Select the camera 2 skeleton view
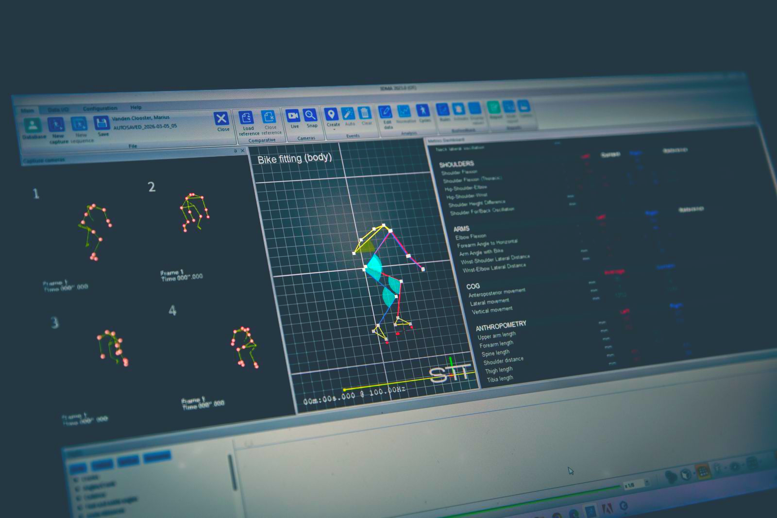Viewport: 777px width, 518px height. [x=194, y=212]
